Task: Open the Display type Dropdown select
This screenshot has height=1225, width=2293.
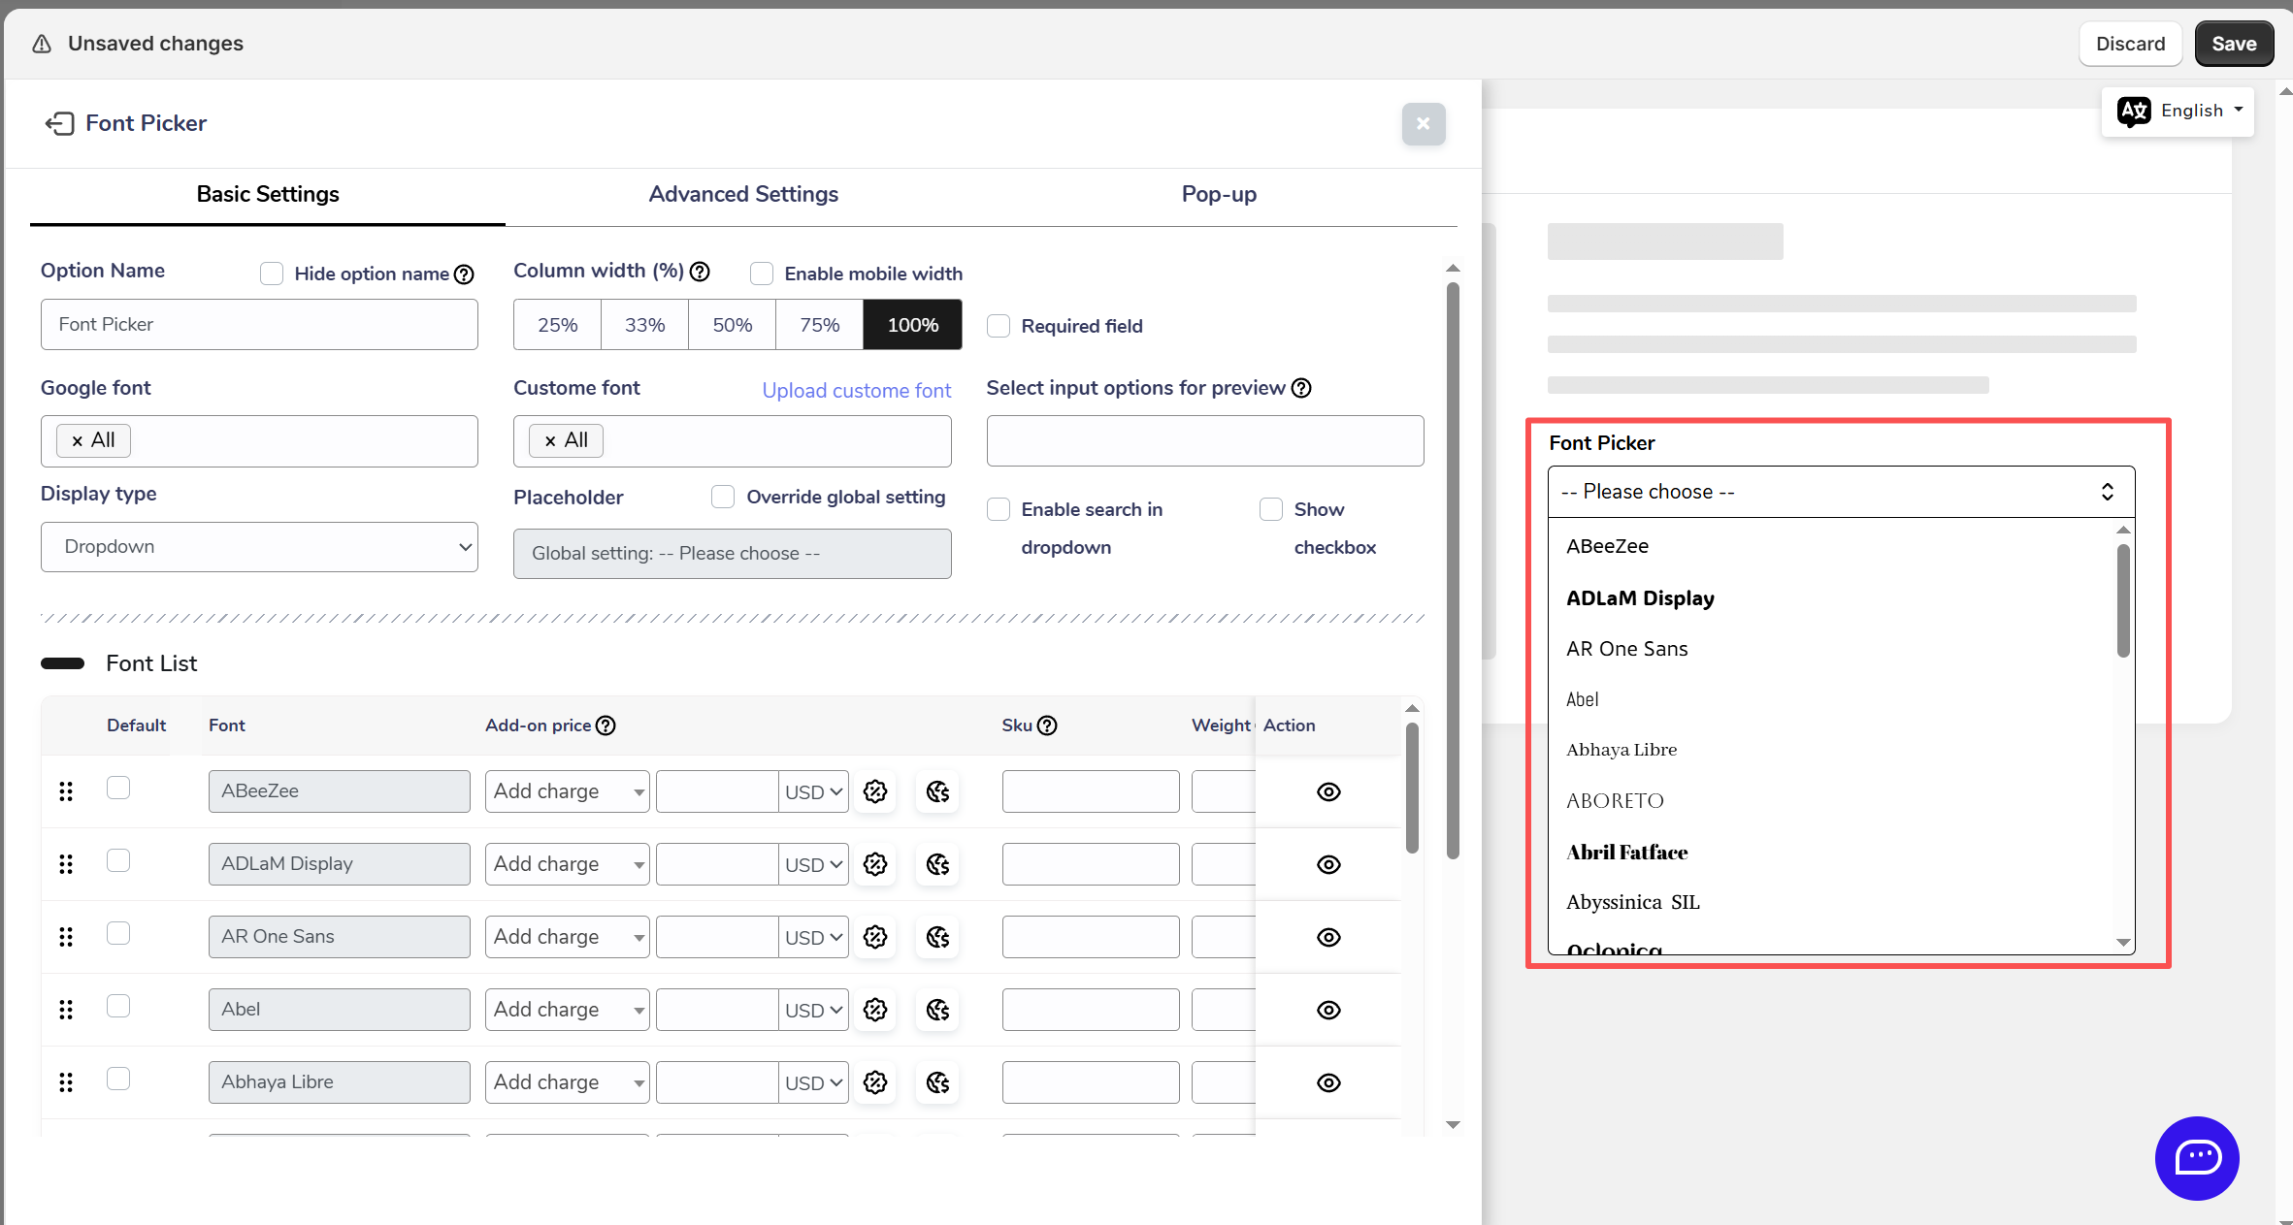Action: 259,547
